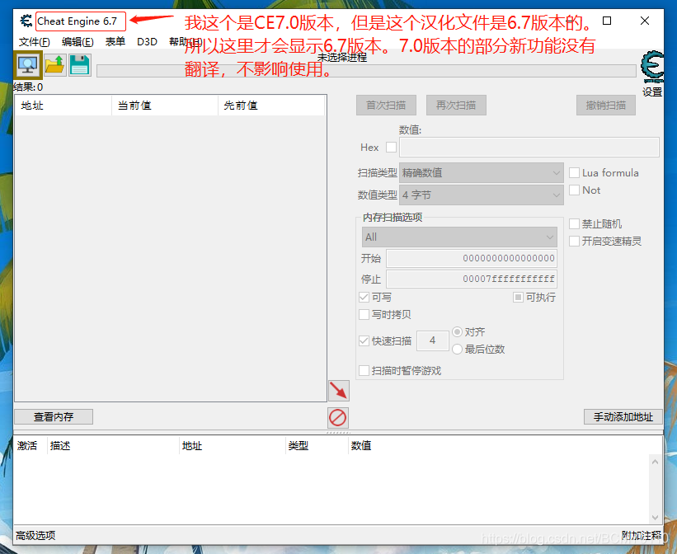Enable the 写时拷贝 checkbox
The width and height of the screenshot is (677, 554).
tap(364, 314)
